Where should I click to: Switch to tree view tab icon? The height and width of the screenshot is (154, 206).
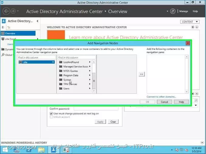(9, 27)
